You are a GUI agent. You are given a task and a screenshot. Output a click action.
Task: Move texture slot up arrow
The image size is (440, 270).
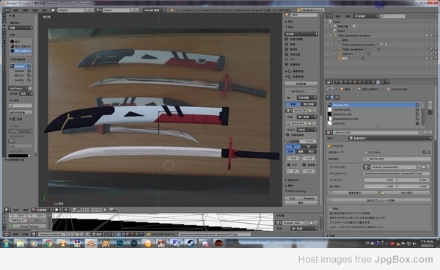pos(430,103)
